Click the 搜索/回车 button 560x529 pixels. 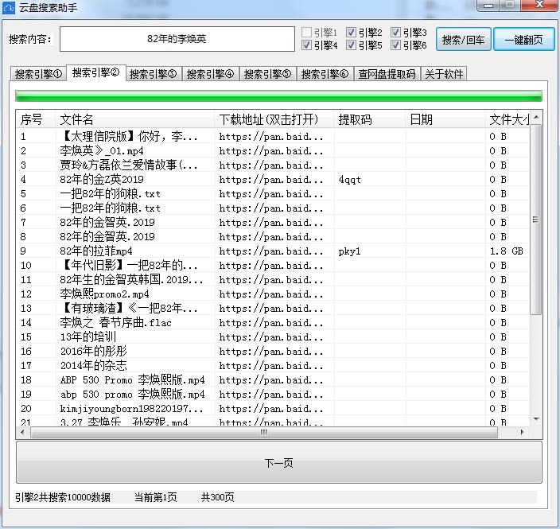click(x=463, y=39)
